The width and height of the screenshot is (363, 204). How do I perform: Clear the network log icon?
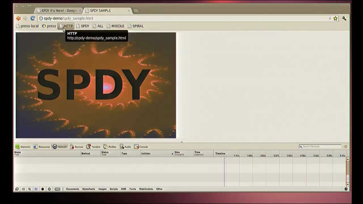click(49, 189)
